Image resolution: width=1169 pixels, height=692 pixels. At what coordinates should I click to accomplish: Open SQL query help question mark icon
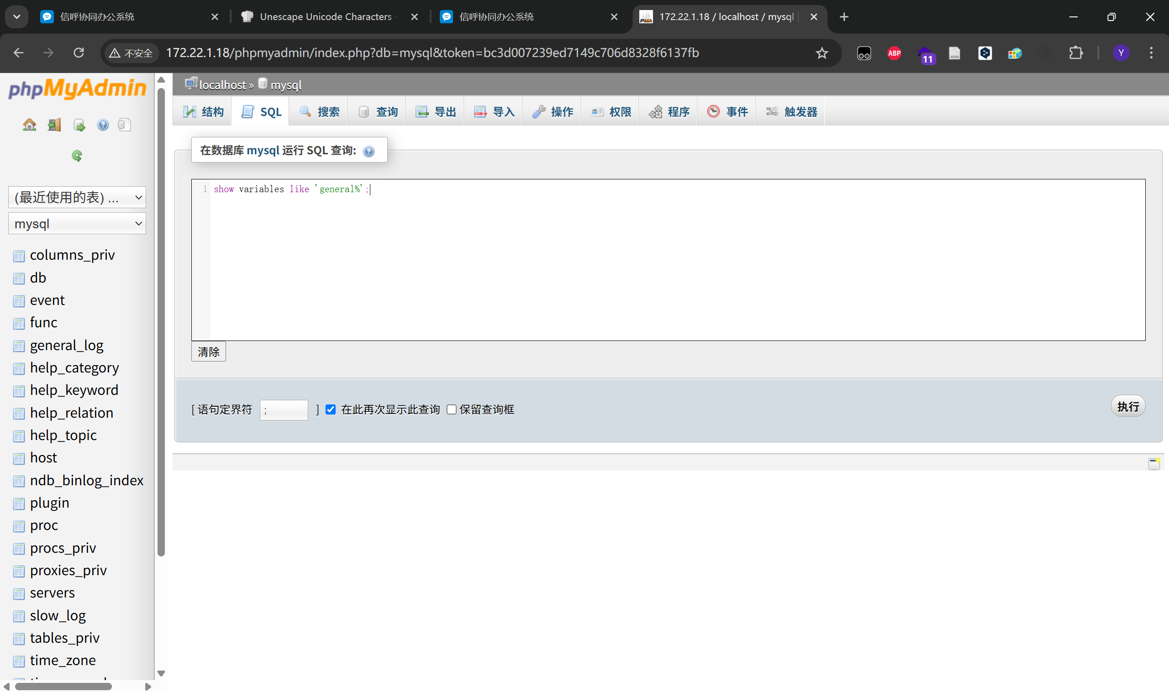coord(369,151)
